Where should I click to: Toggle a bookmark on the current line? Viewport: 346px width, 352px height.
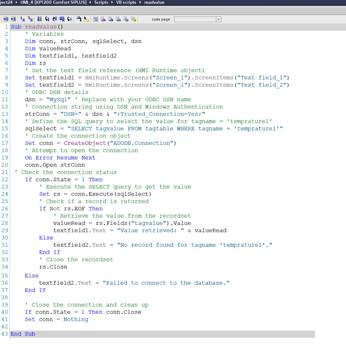(39, 19)
